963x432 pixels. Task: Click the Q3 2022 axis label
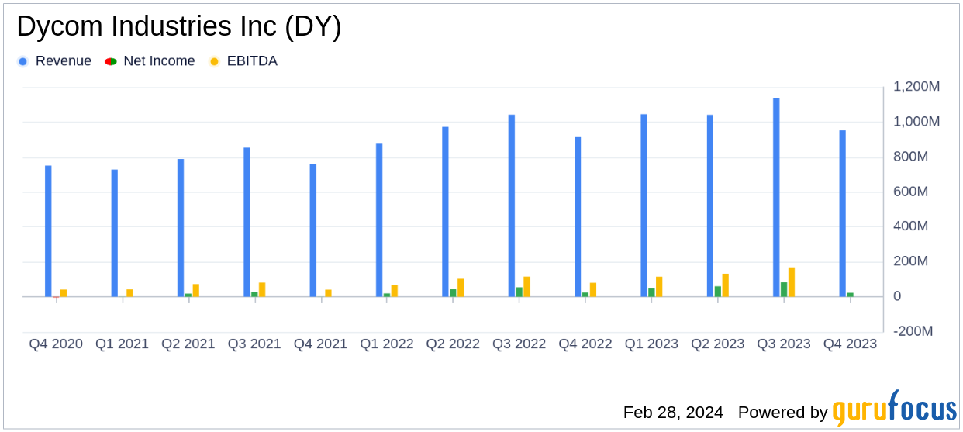(x=519, y=344)
